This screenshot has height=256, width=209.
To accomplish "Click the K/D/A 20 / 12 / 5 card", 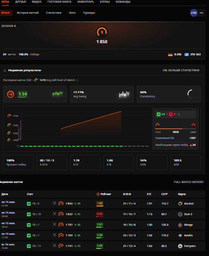I will click(x=51, y=162).
